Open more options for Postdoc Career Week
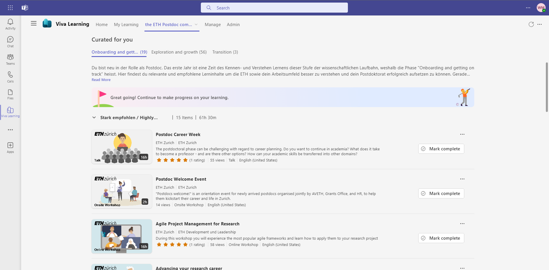Viewport: 549px width, 270px height. (x=462, y=134)
